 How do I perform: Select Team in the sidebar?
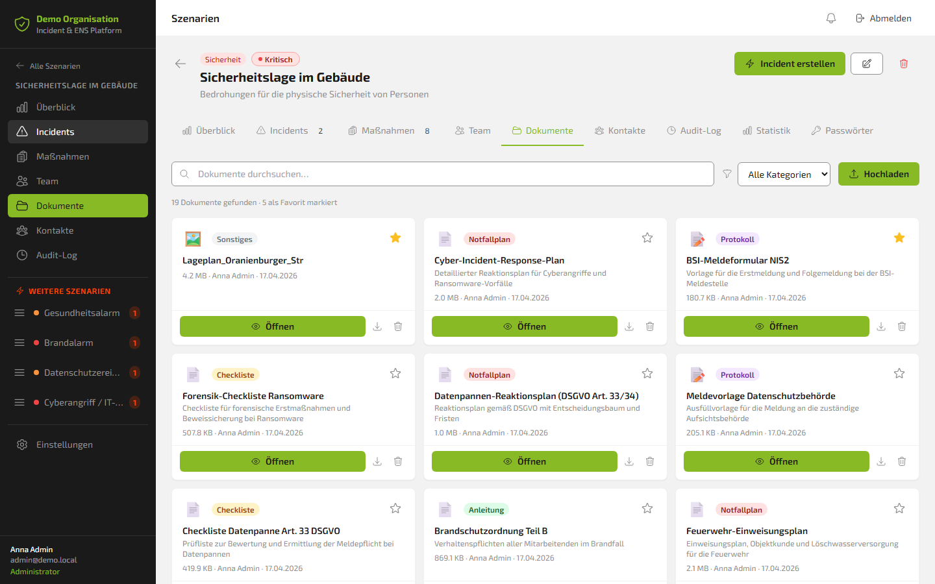78,181
